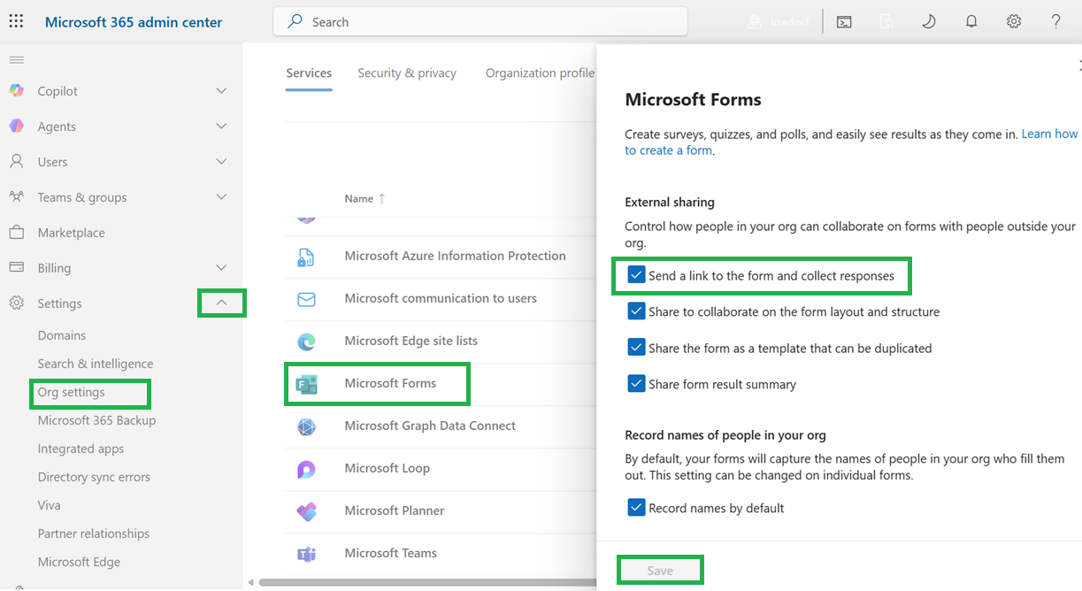Open Partner relationships
This screenshot has width=1082, height=591.
pos(94,533)
